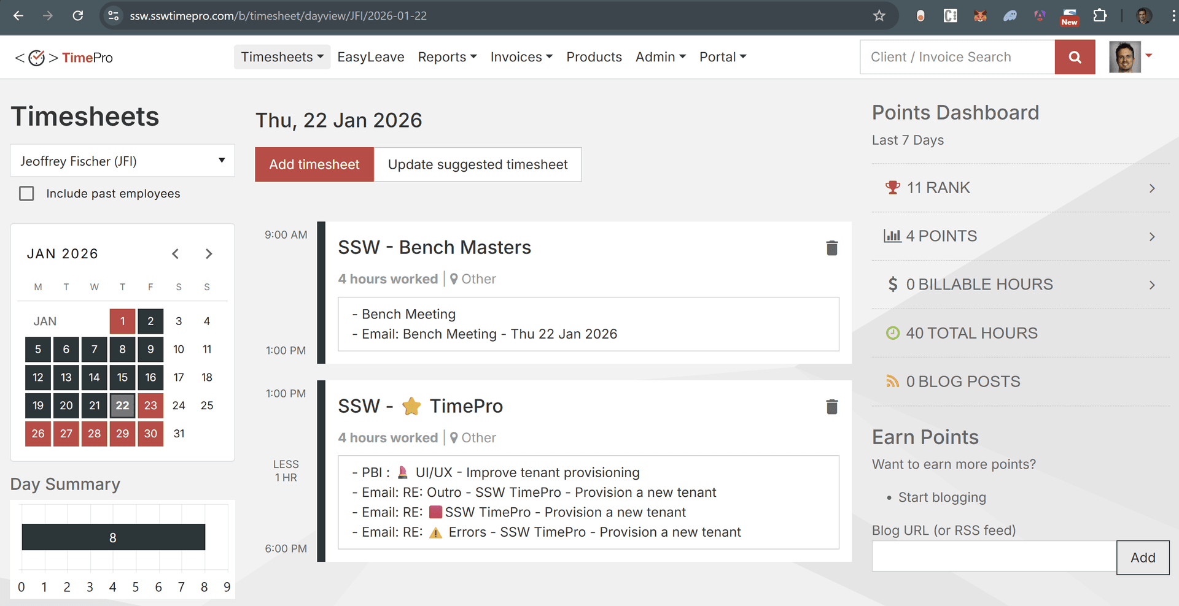The height and width of the screenshot is (606, 1179).
Task: Open the Chrome three-dot menu
Action: 1174,16
